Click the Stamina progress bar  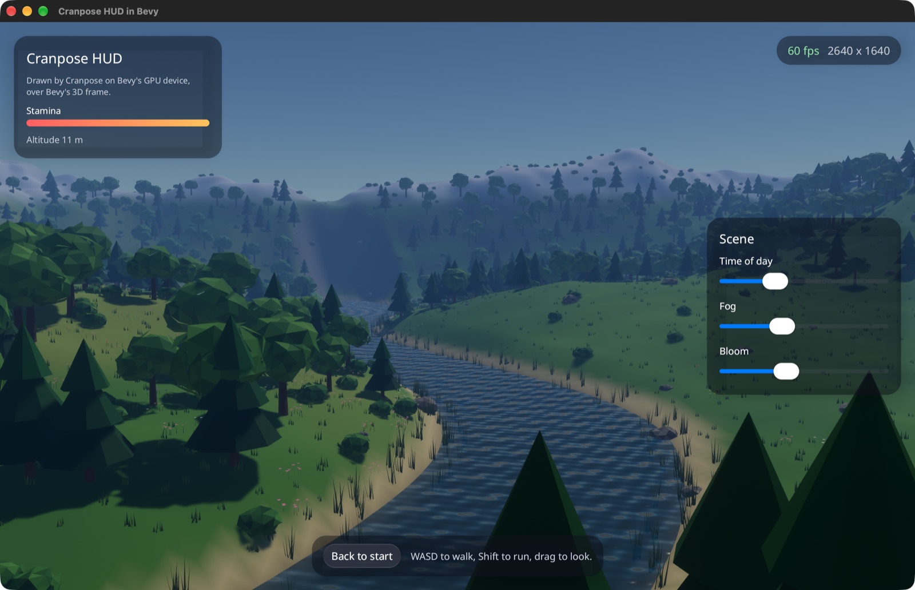118,123
